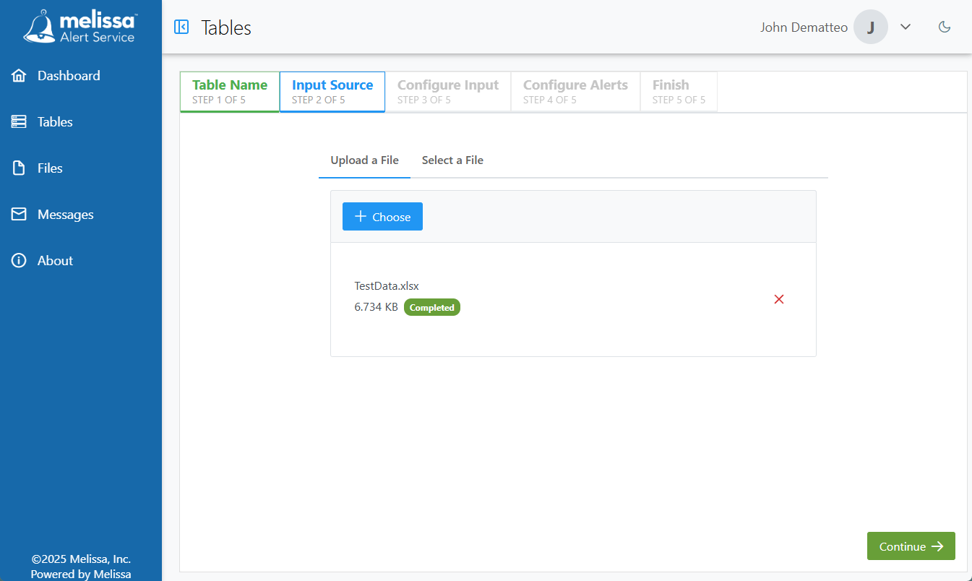Toggle dark mode with the moon icon
The height and width of the screenshot is (581, 972).
(x=945, y=26)
